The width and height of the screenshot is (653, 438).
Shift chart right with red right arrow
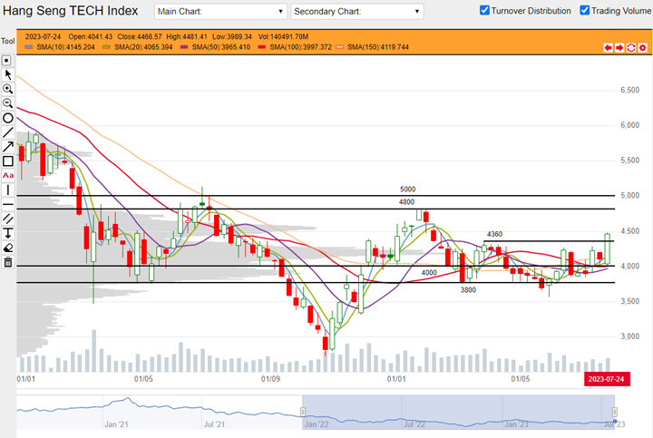point(619,48)
